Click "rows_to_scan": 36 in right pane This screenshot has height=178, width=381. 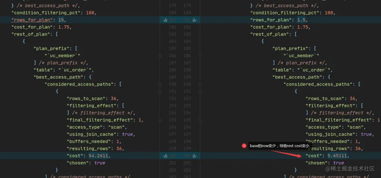tap(331, 99)
